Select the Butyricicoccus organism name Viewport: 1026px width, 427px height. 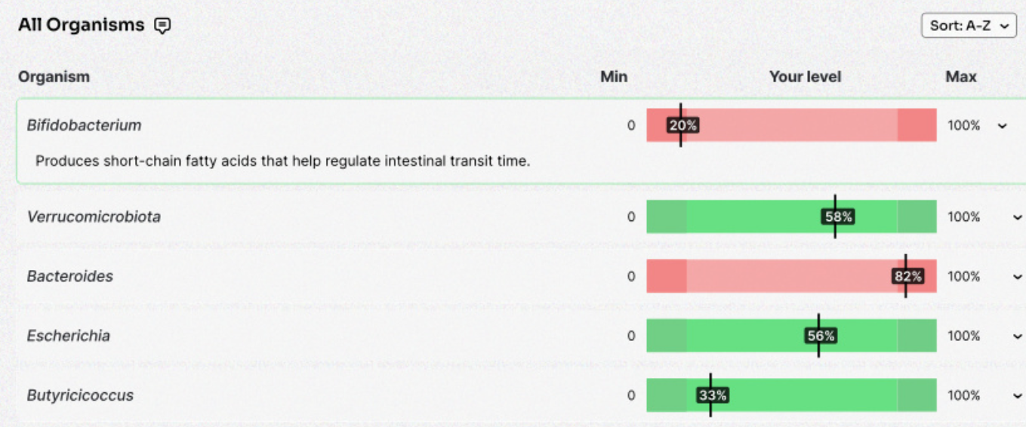[x=80, y=396]
